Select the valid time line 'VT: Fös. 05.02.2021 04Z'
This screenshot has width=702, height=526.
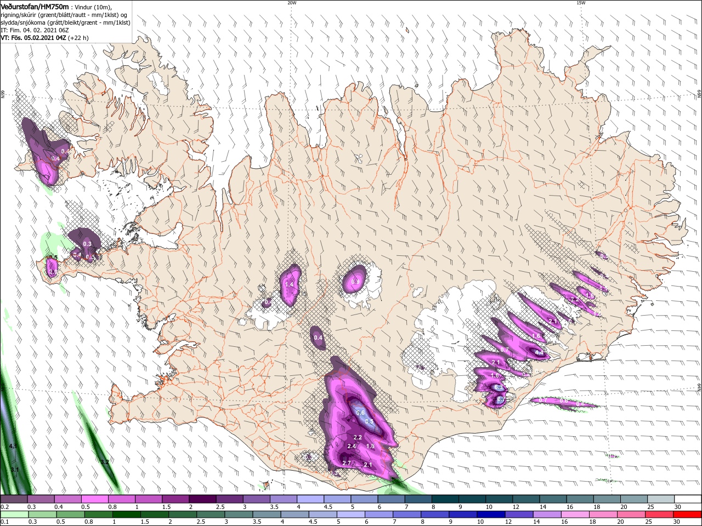point(33,38)
